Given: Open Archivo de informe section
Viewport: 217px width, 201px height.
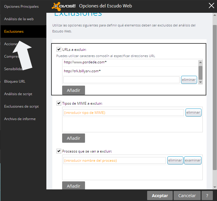Looking at the screenshot, I should click(x=20, y=119).
